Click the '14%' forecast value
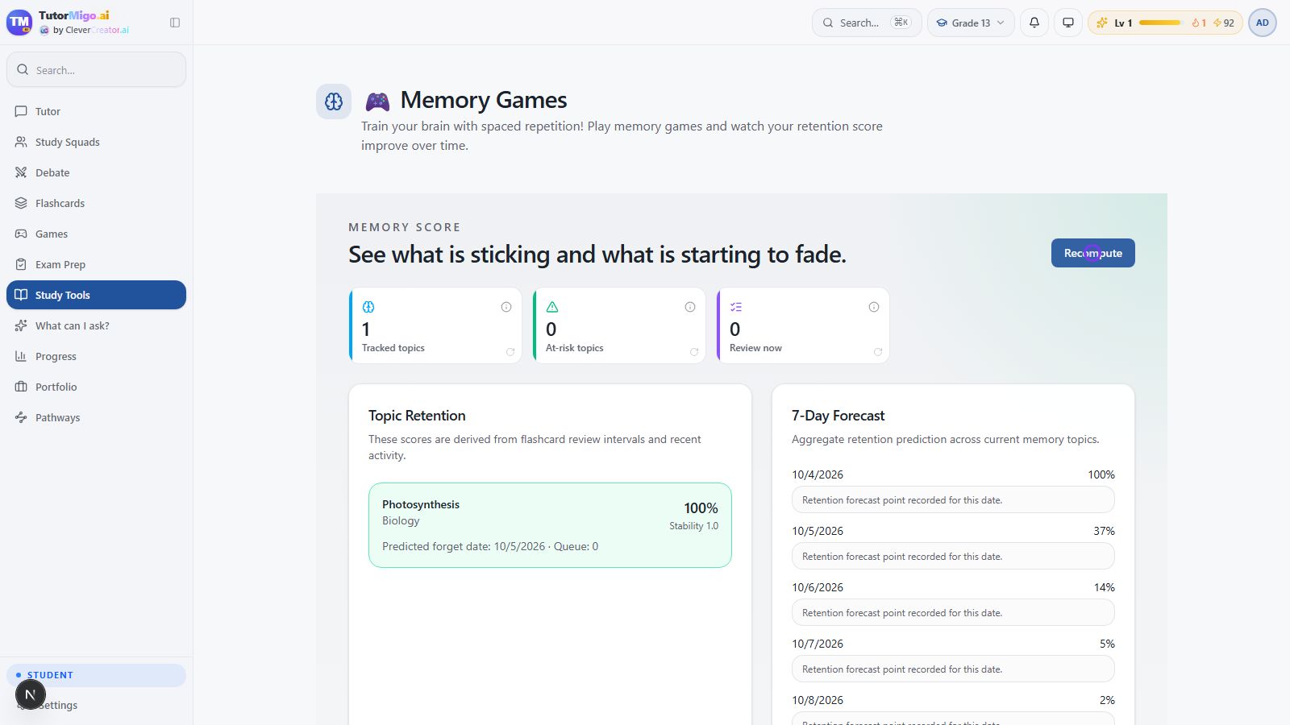Screen dimensions: 1290x725 1104,587
